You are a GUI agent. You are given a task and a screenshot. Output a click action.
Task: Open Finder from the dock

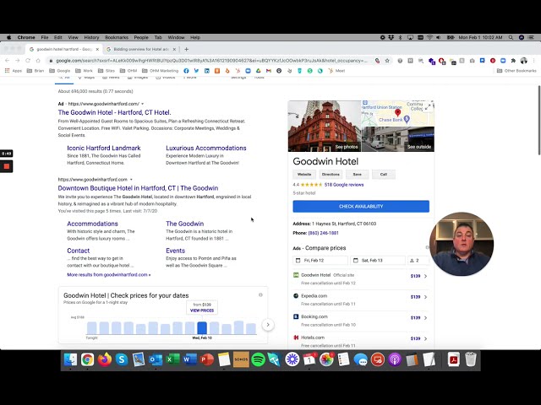click(x=70, y=359)
